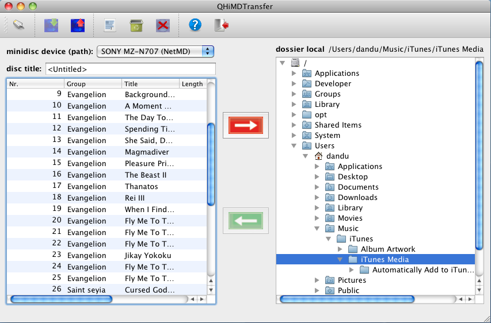Select track 18 Rei III
491x323 pixels.
[106, 198]
